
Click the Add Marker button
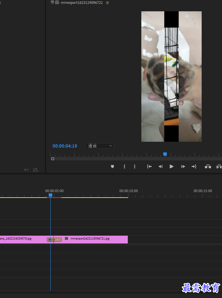112,167
